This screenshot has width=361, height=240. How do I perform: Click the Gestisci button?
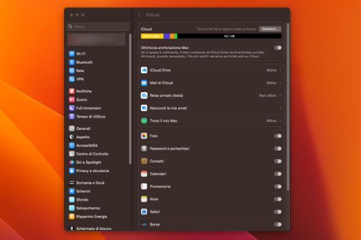(270, 29)
